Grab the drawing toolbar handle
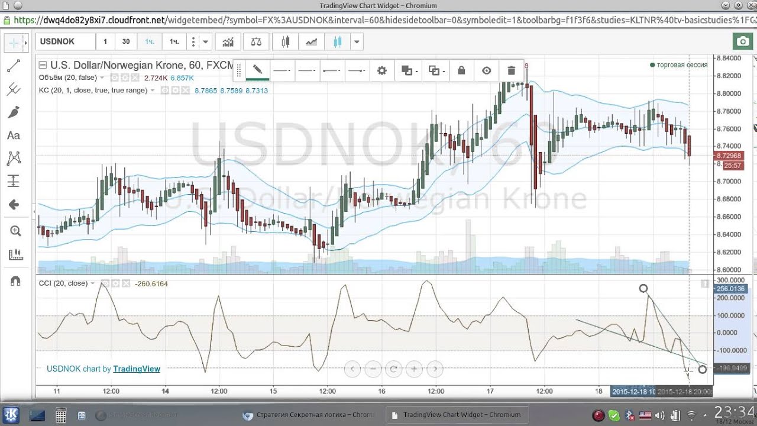The height and width of the screenshot is (426, 757). (239, 70)
